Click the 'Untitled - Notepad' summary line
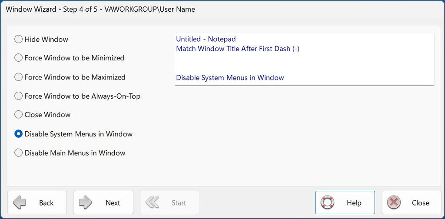The width and height of the screenshot is (445, 219). click(x=206, y=39)
